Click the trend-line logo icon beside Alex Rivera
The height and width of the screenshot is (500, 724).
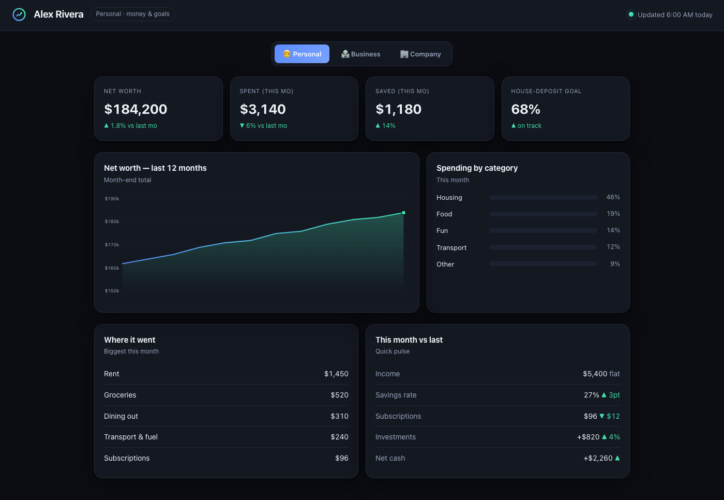coord(19,14)
